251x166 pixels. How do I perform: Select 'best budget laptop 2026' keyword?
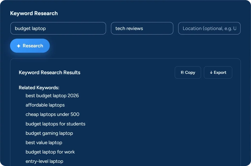(x=52, y=96)
